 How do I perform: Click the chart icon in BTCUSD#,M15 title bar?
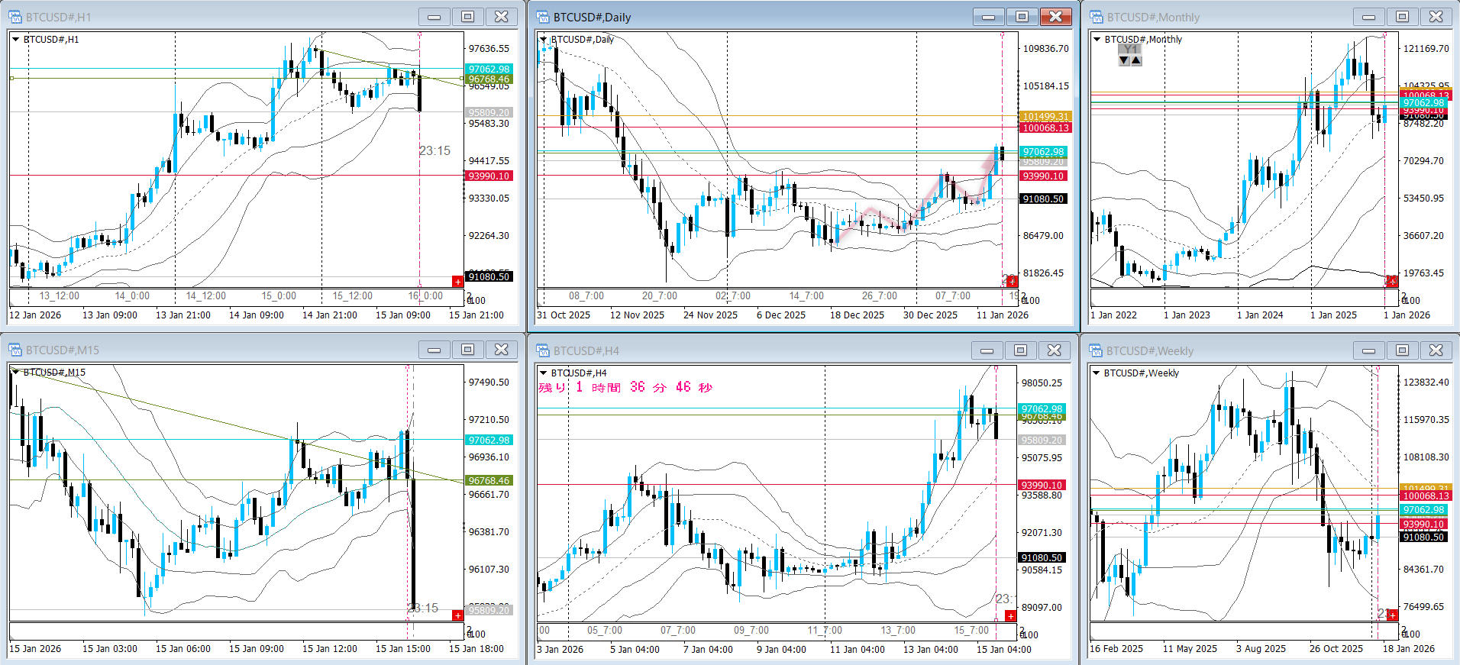pos(15,350)
